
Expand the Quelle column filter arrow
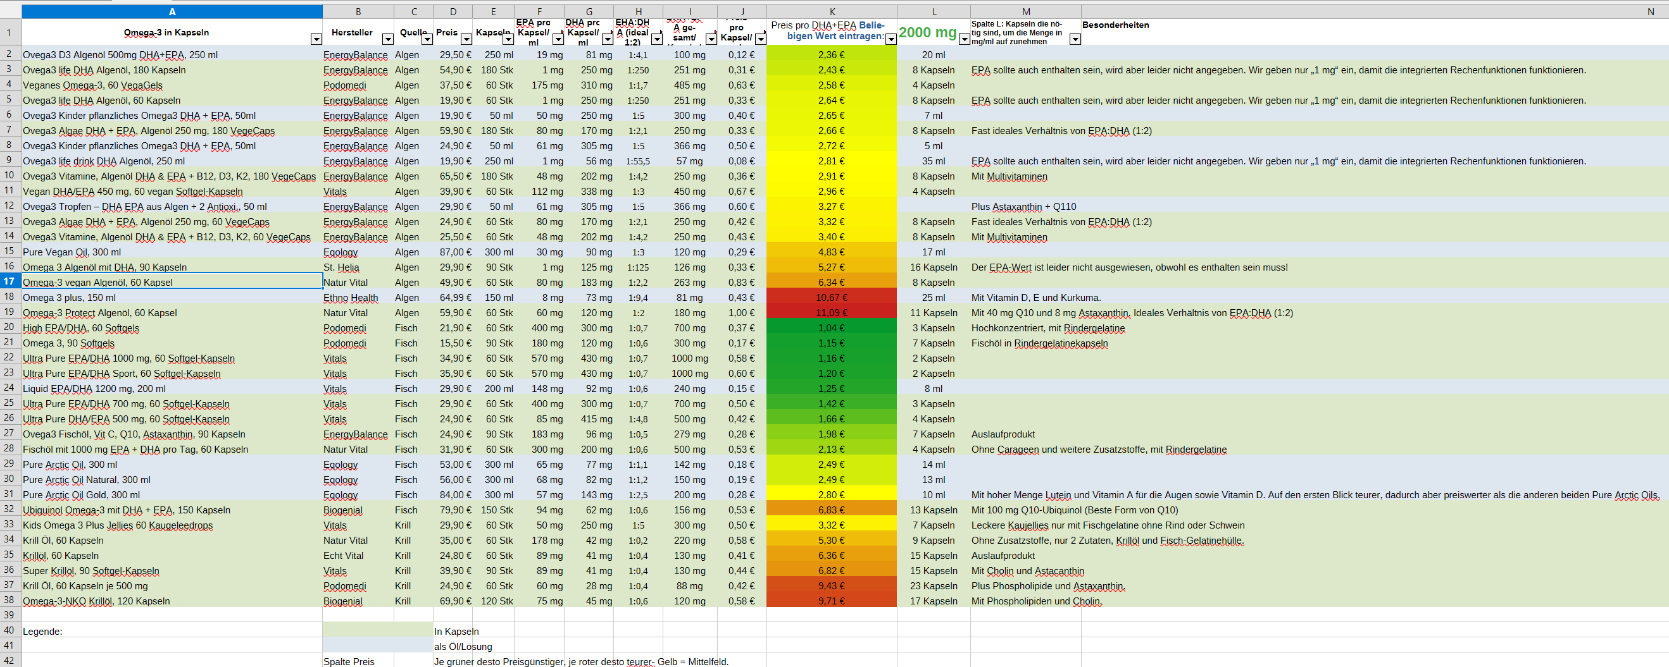coord(427,39)
